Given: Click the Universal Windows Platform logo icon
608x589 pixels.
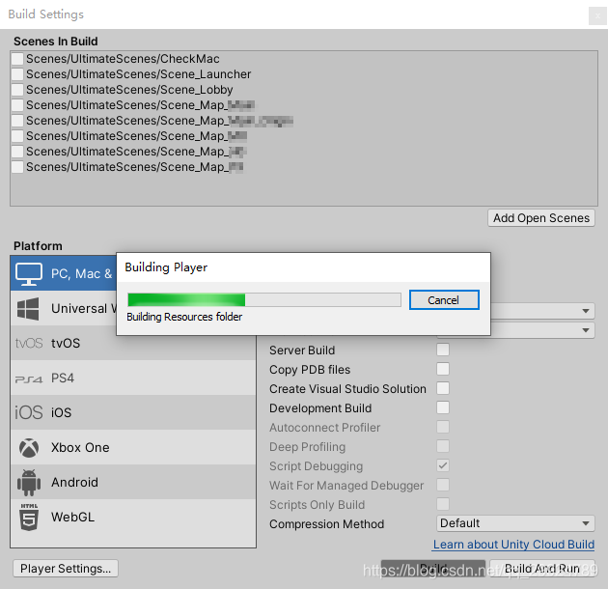Looking at the screenshot, I should pos(28,308).
